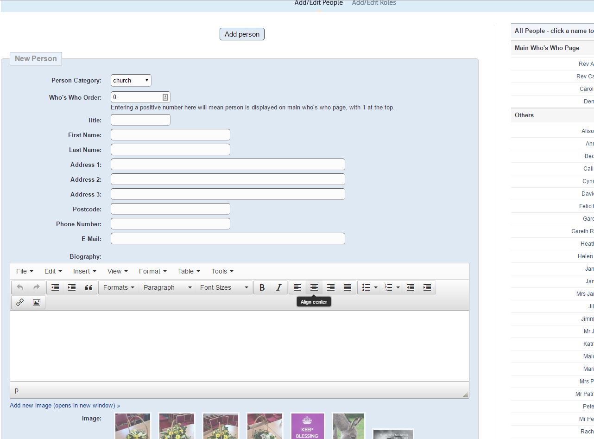Click the Redo arrow in the editor toolbar

37,287
